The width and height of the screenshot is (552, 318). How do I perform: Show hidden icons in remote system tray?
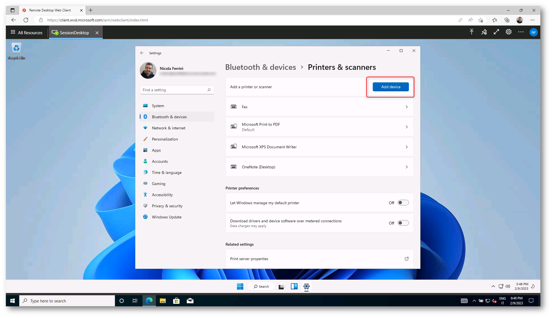pyautogui.click(x=493, y=286)
